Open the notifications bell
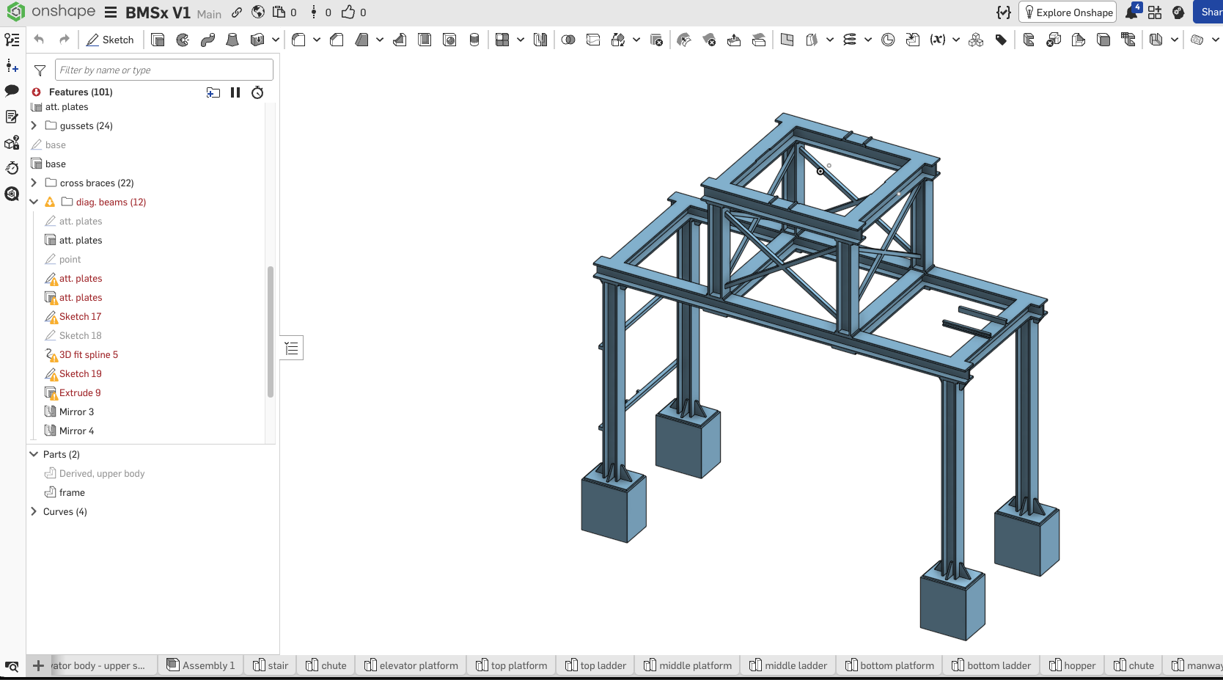This screenshot has height=680, width=1223. pos(1131,12)
